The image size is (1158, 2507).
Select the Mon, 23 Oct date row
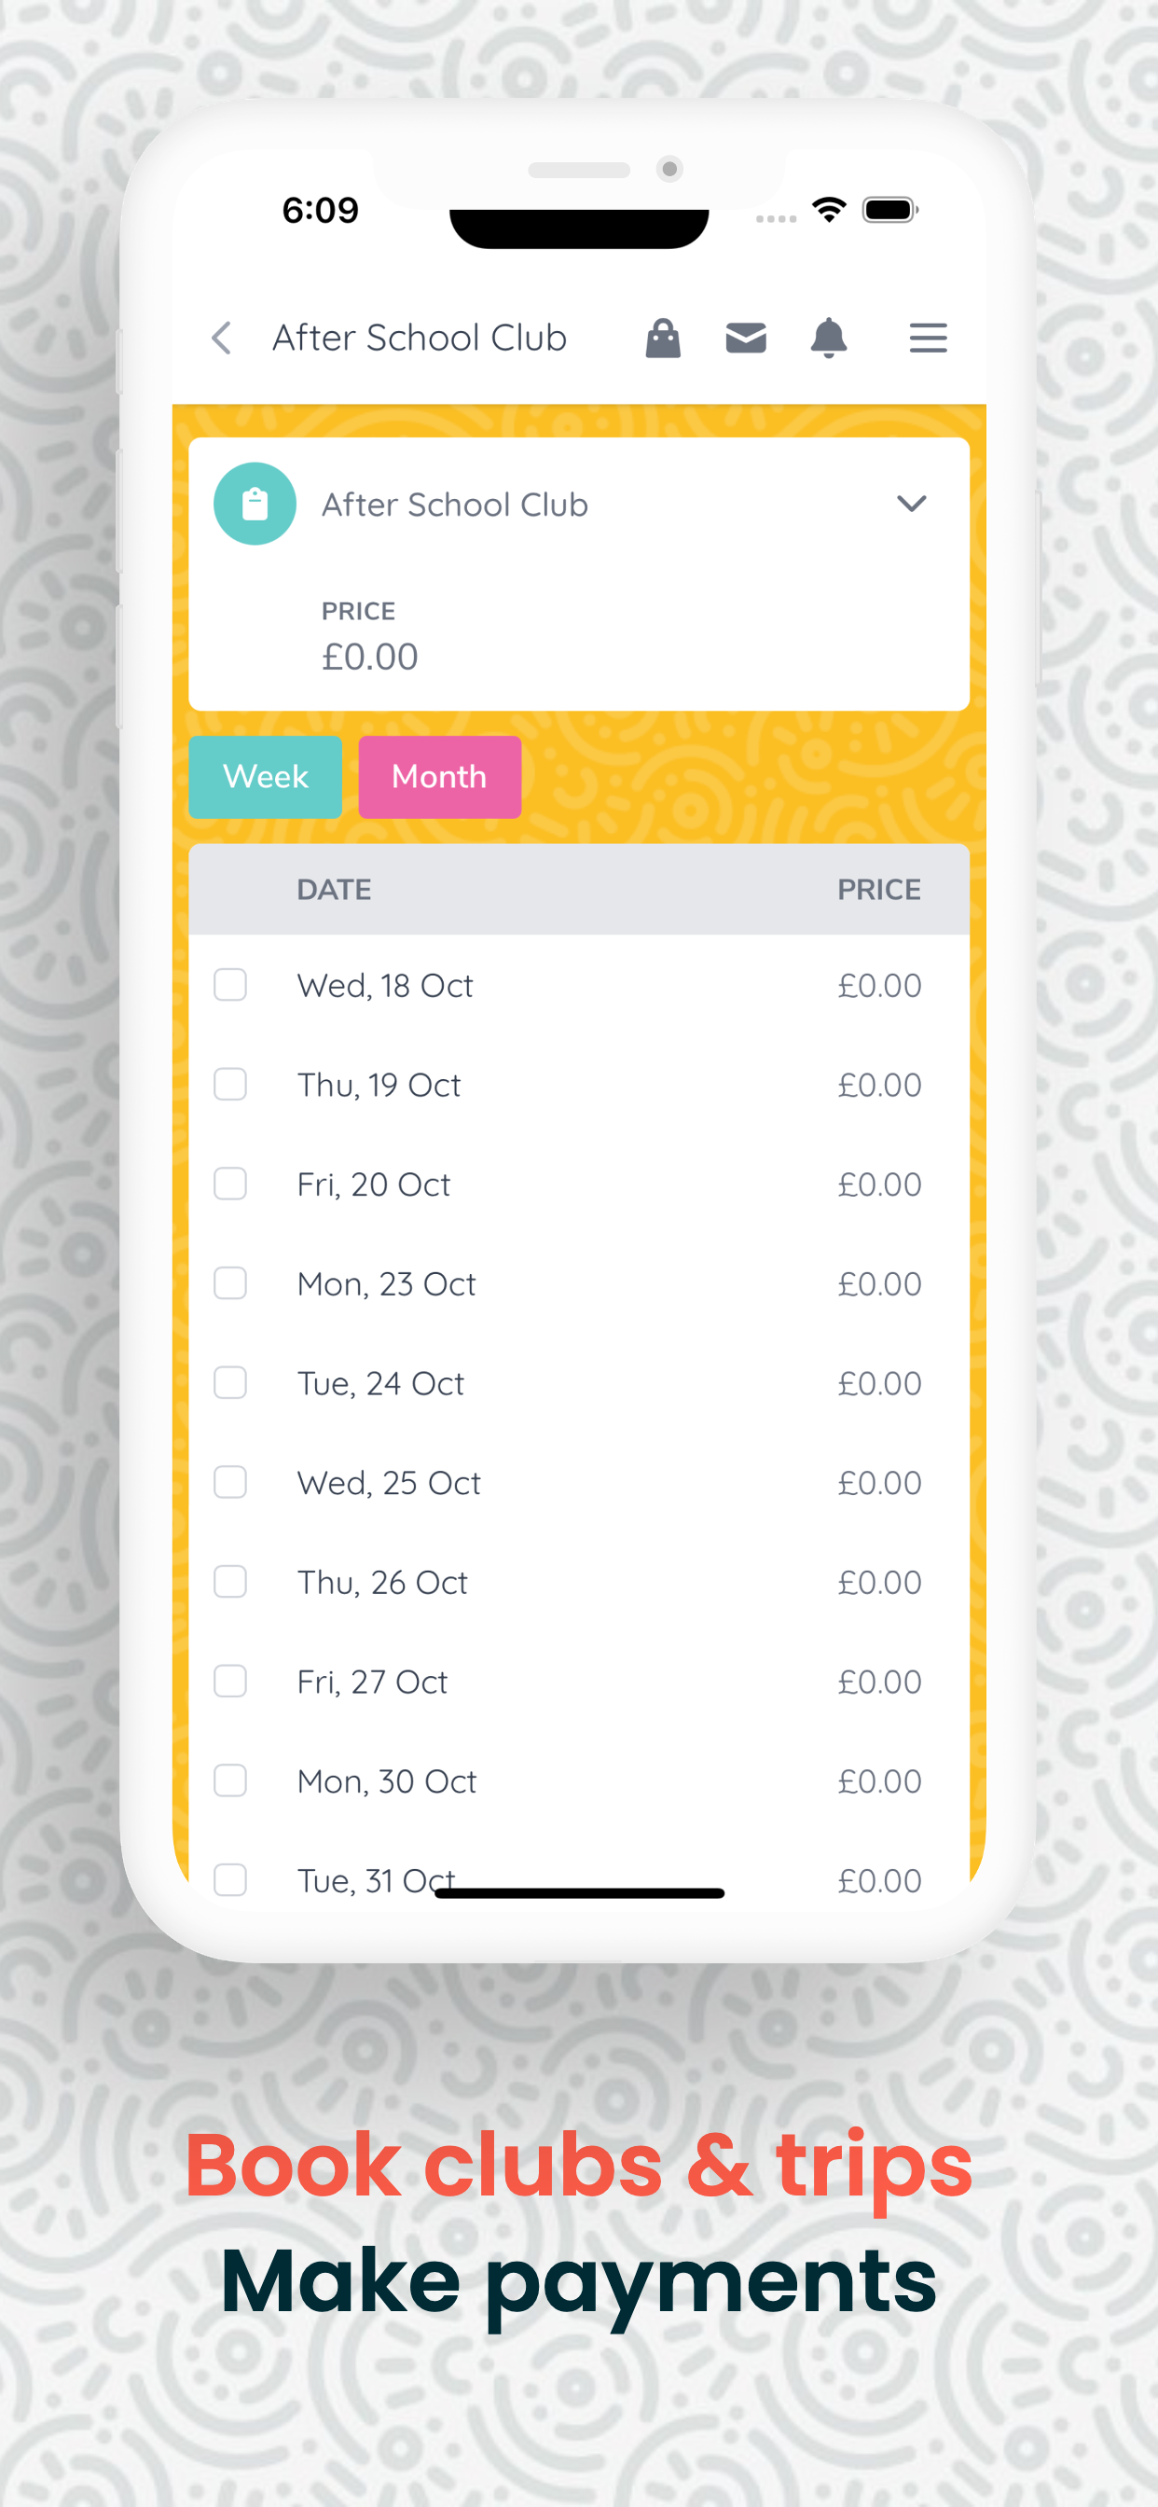(x=579, y=1283)
